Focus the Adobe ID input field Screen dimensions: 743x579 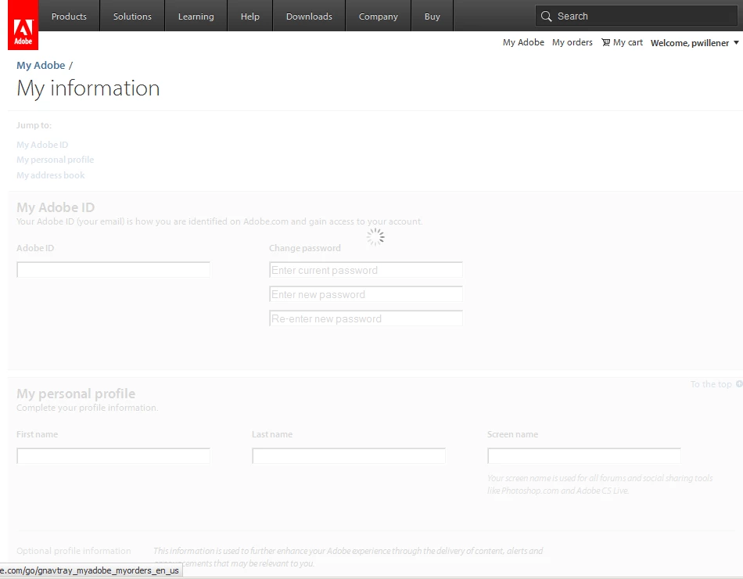113,269
